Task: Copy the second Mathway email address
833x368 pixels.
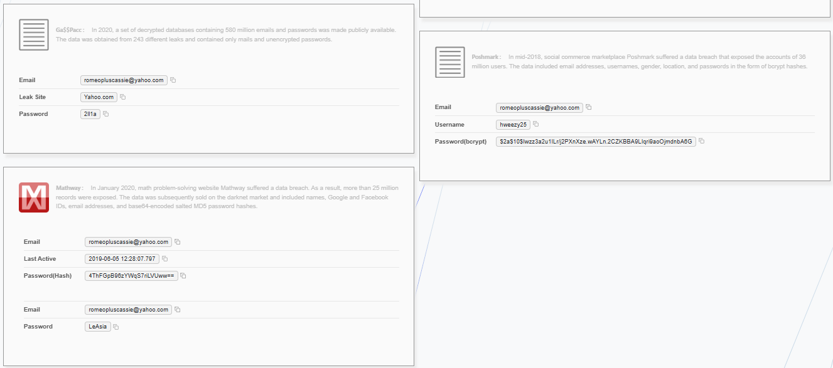Action: 178,310
